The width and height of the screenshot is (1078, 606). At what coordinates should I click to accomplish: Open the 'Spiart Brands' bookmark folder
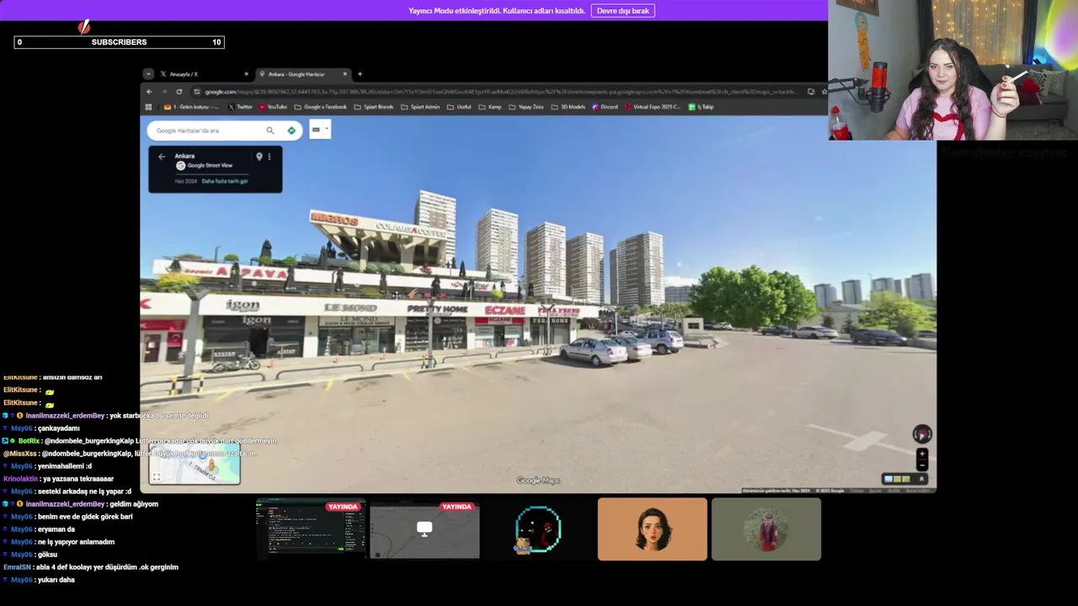click(x=374, y=107)
